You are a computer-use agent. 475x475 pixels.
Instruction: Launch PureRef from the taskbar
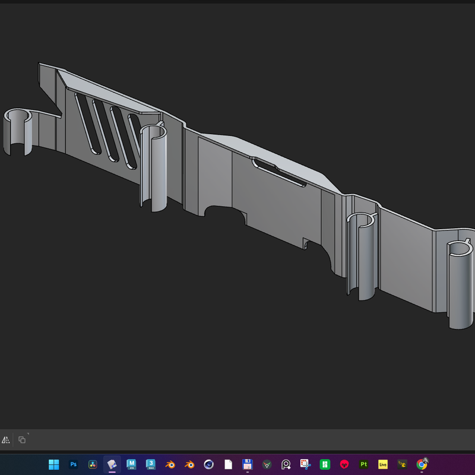pyautogui.click(x=286, y=464)
